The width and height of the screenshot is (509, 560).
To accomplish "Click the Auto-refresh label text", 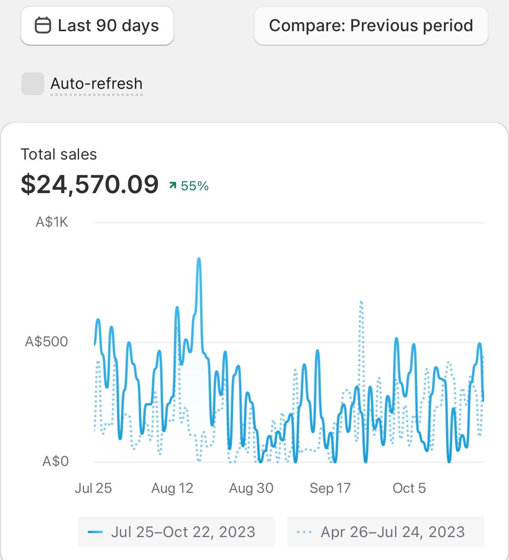I will (x=96, y=84).
